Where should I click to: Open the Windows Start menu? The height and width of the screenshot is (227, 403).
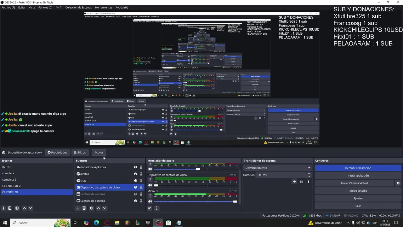pos(5,223)
